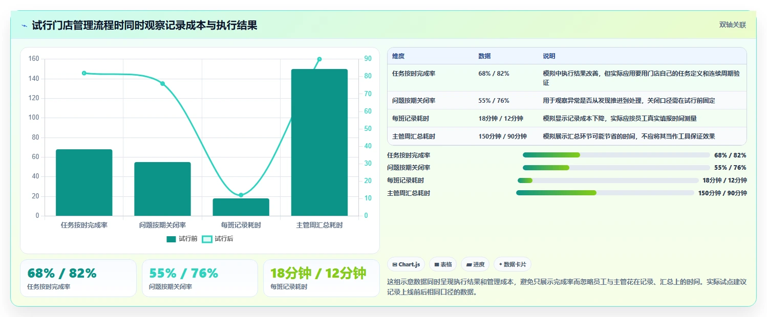Click the line point above 任务按时完成率
This screenshot has width=767, height=317.
[x=84, y=73]
